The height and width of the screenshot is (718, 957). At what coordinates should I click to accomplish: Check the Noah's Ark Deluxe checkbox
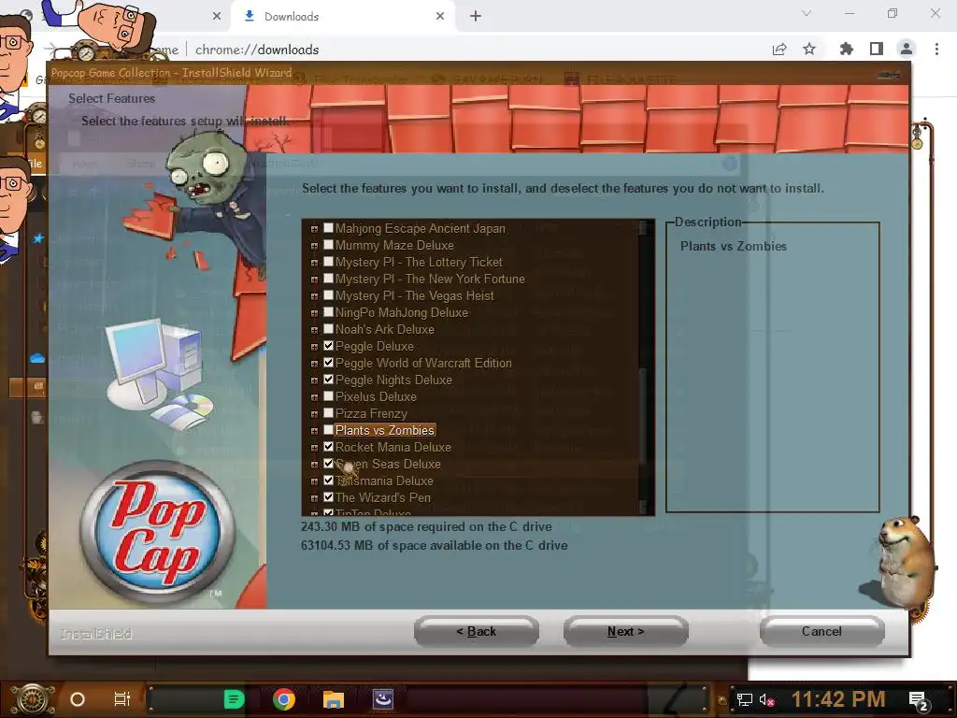click(328, 328)
